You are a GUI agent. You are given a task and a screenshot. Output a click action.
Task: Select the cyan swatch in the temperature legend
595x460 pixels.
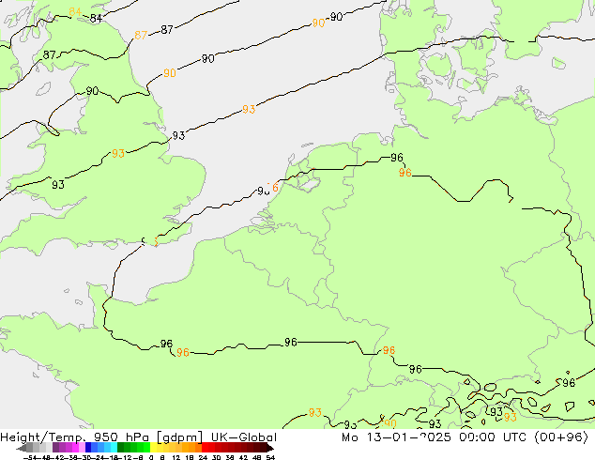coord(114,448)
